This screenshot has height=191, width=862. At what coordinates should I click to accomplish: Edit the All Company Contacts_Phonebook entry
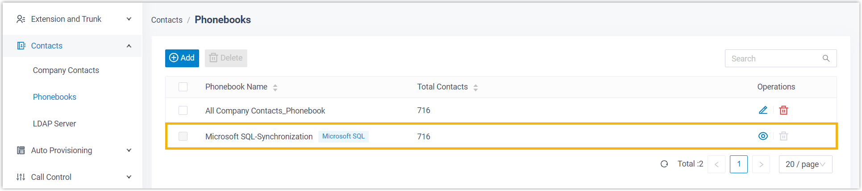point(763,110)
